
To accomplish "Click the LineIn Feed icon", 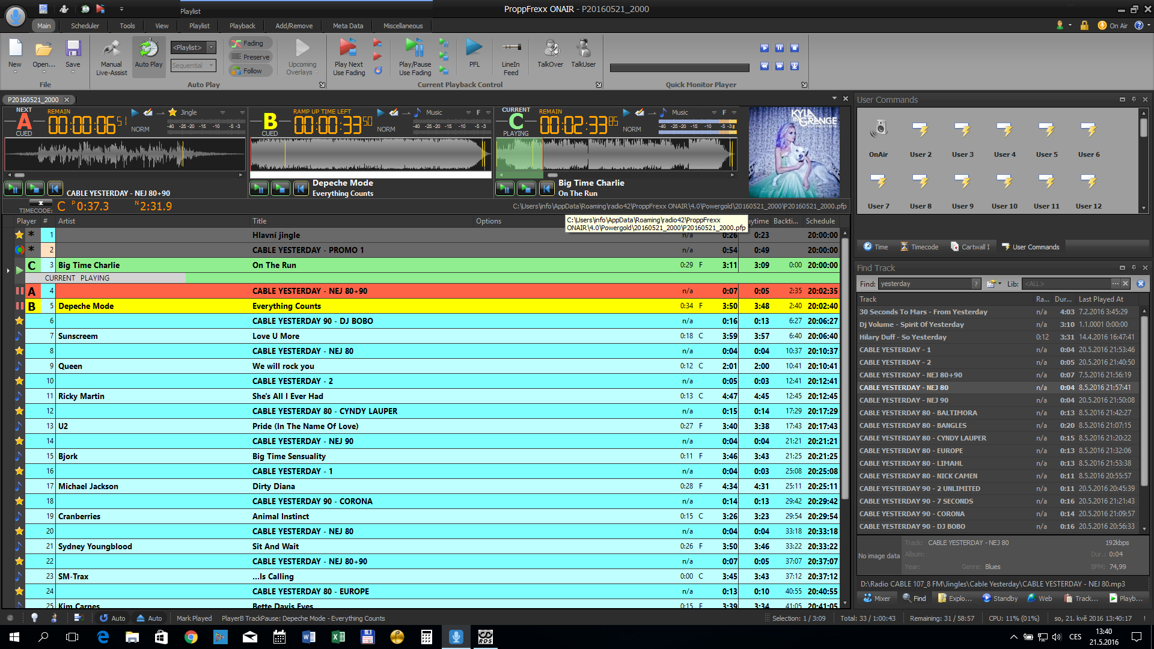I will click(511, 57).
